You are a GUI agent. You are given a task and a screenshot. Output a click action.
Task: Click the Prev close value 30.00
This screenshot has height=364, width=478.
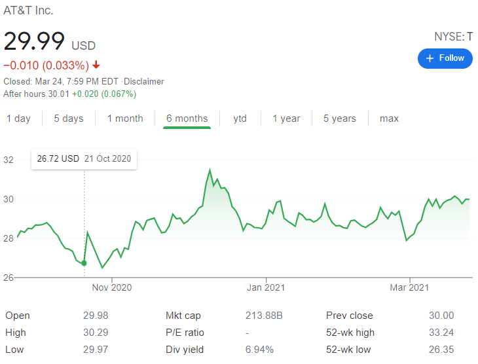pos(441,315)
